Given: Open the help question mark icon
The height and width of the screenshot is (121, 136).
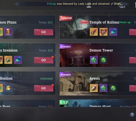Looking at the screenshot, I should pyautogui.click(x=132, y=114).
